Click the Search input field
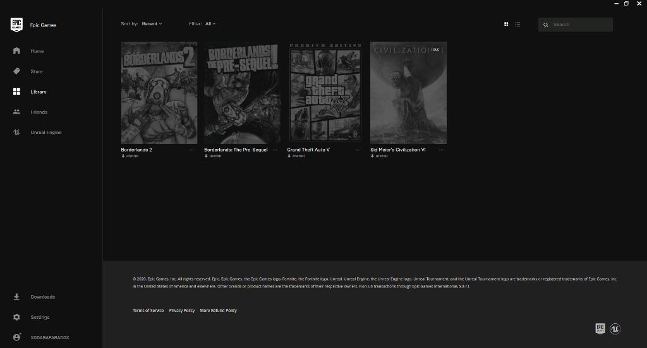Viewport: 647px width, 348px height. (x=575, y=25)
